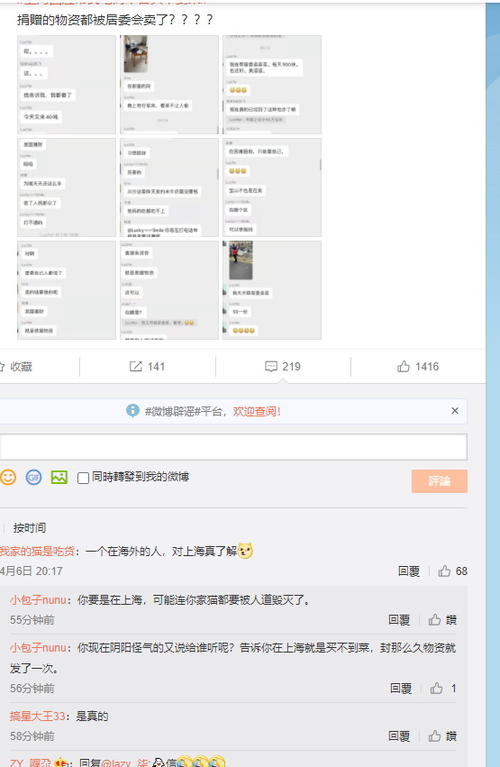Open chat screenshot ending with 就是救援物资
This screenshot has height=767, width=500.
(67, 290)
